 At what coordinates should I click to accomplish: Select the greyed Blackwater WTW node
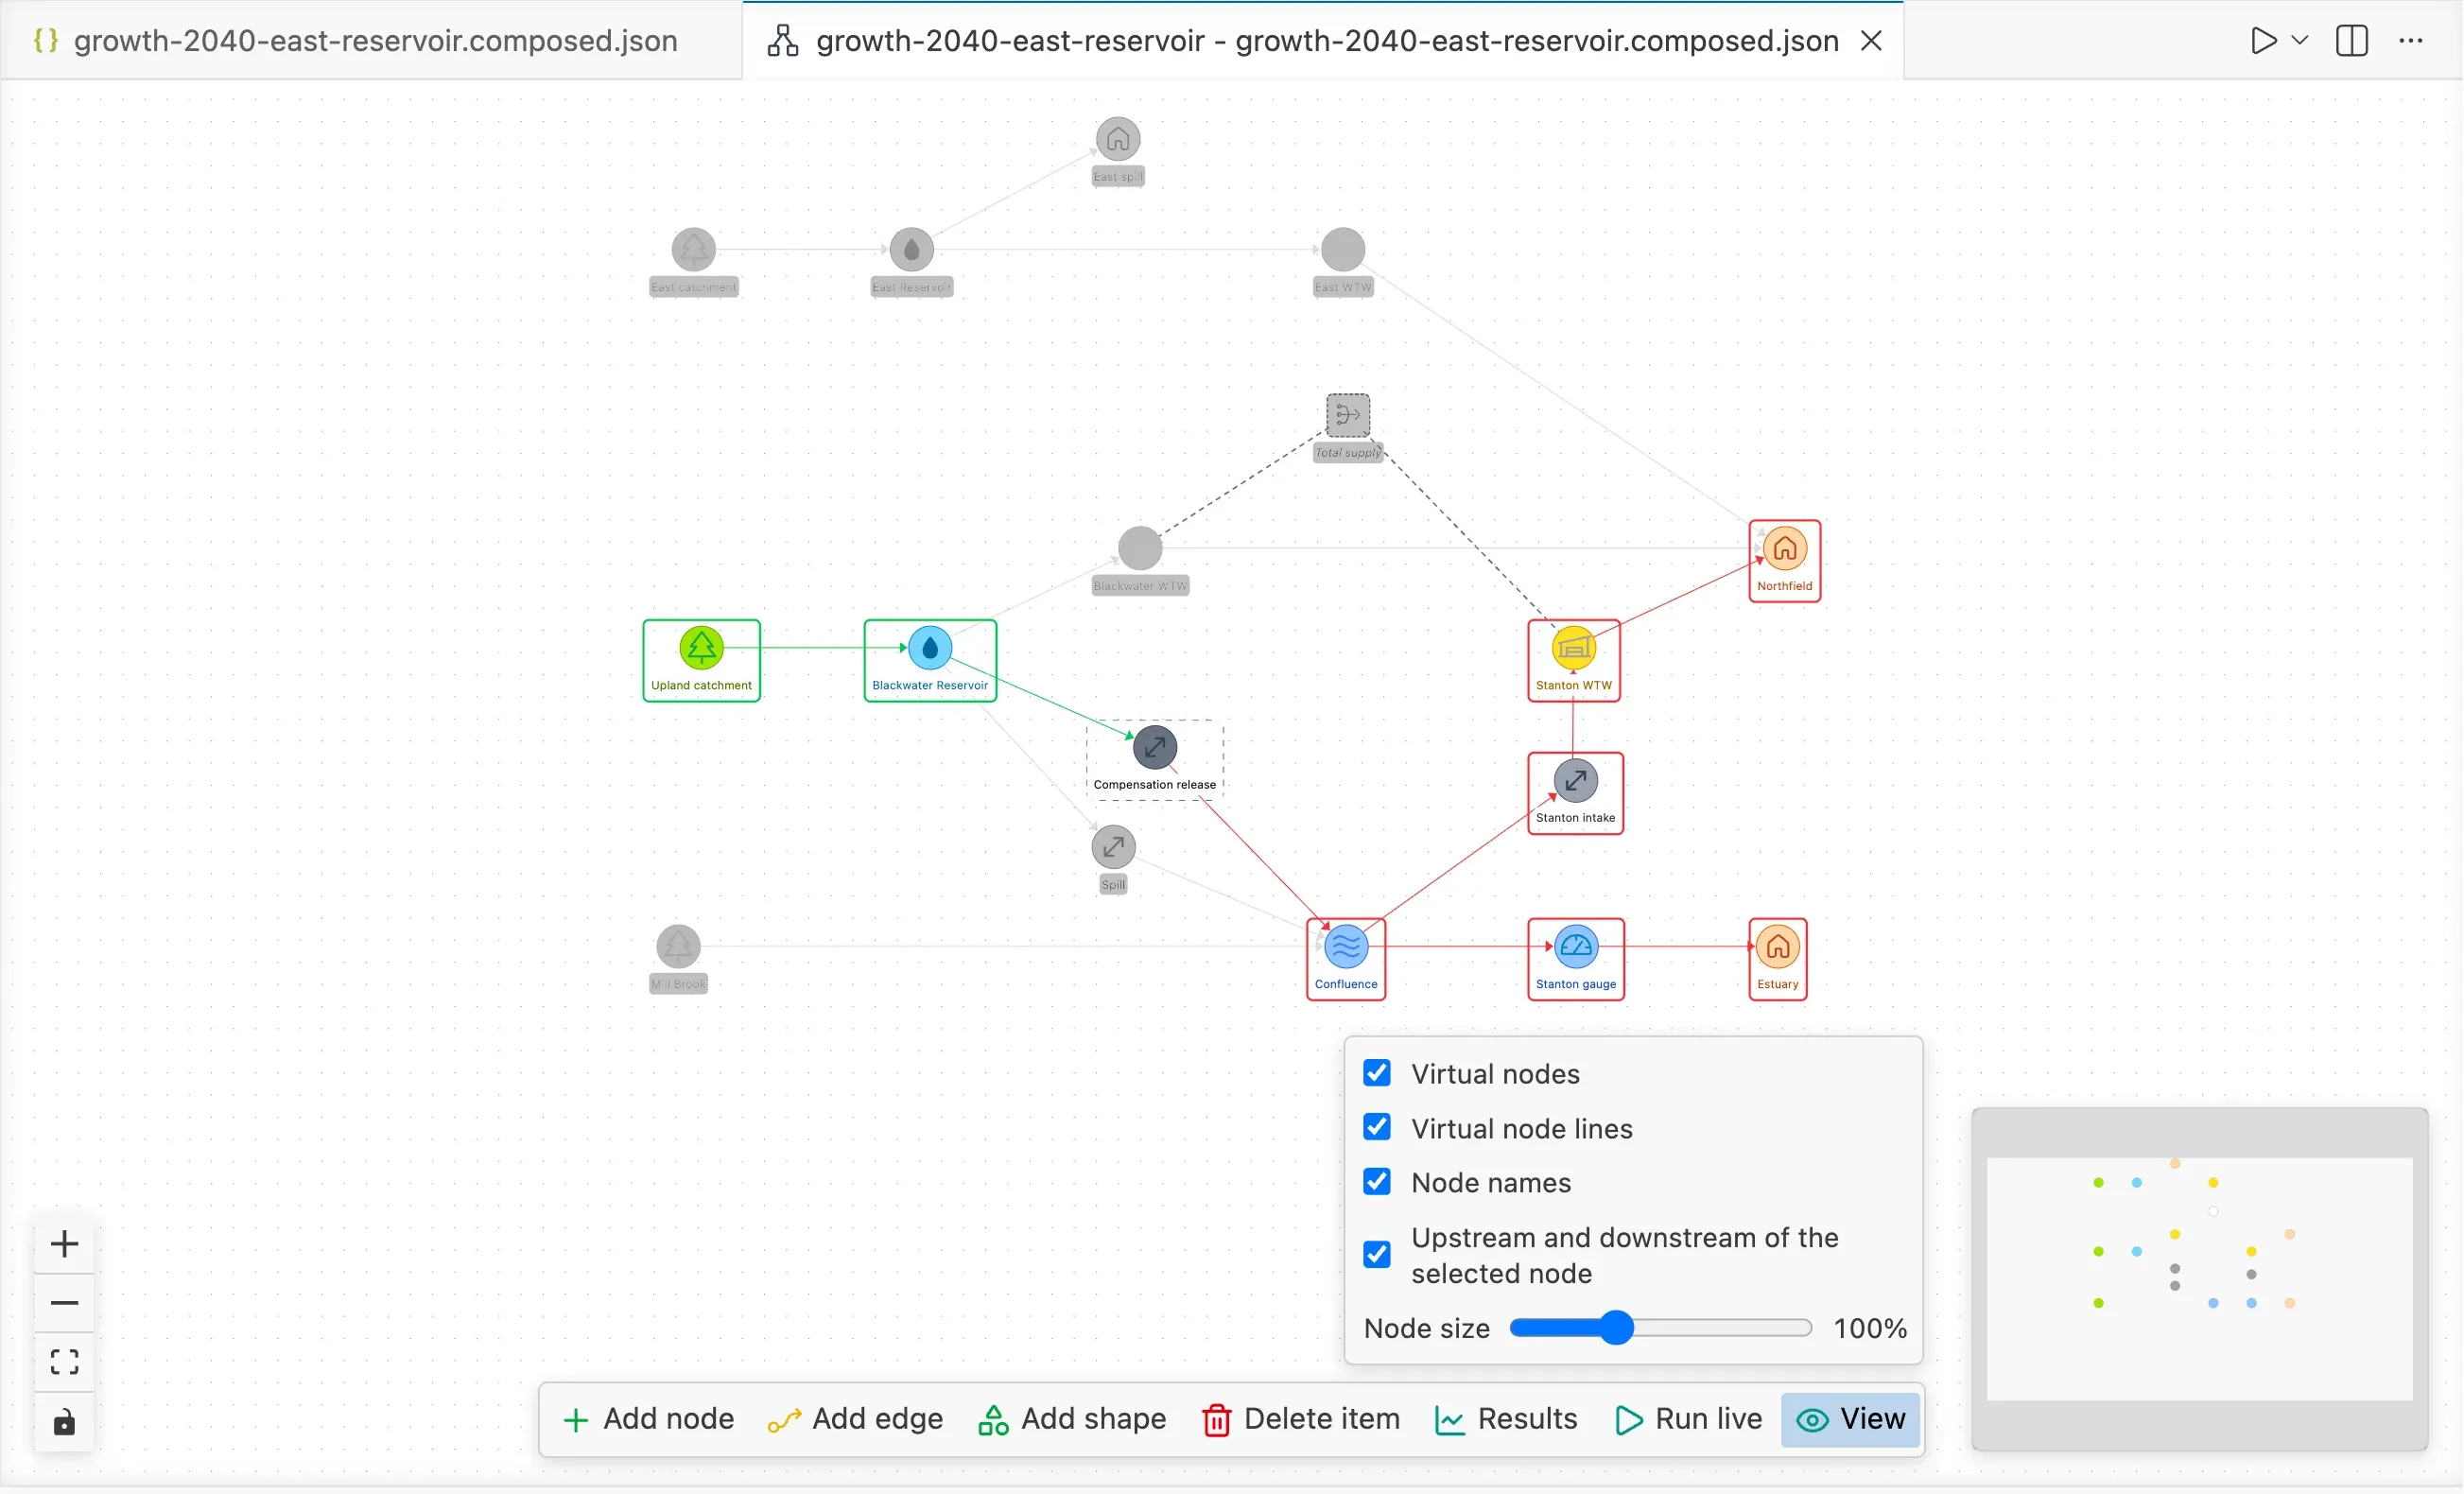pyautogui.click(x=1139, y=548)
